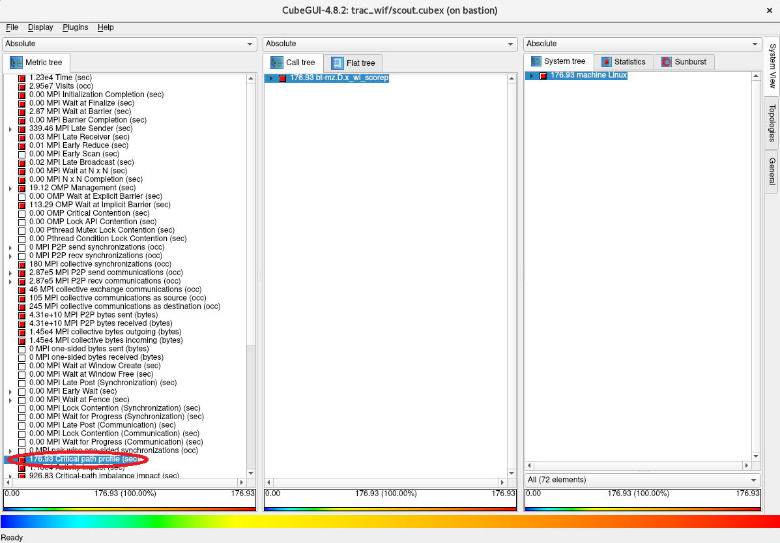Click the Call tree tab icon
This screenshot has height=543, width=780.
click(276, 63)
